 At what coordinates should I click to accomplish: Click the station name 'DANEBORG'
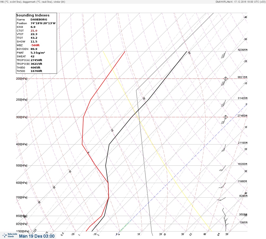click(39, 20)
